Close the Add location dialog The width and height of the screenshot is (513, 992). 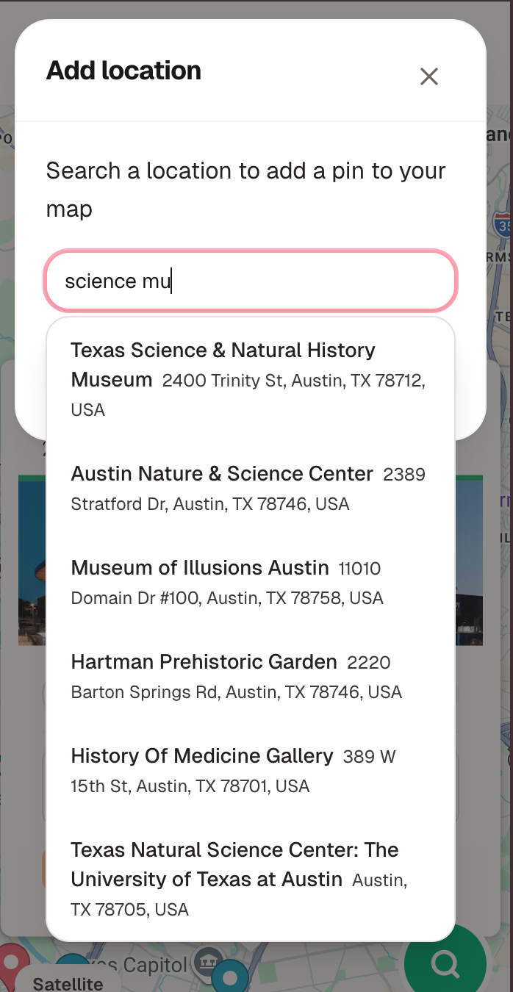tap(428, 76)
